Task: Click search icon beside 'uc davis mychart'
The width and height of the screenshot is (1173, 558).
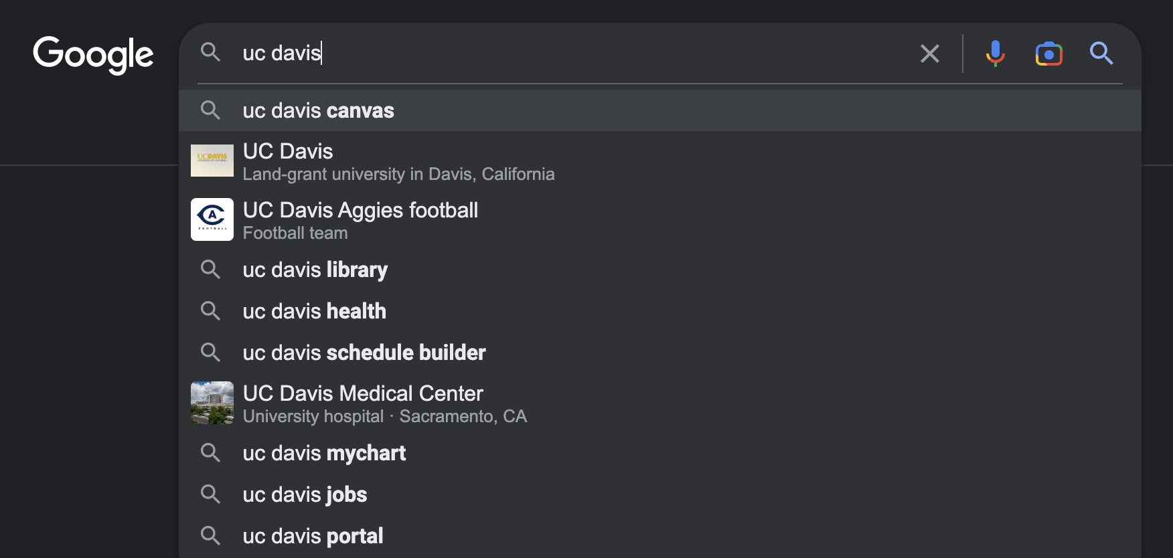Action: tap(211, 452)
